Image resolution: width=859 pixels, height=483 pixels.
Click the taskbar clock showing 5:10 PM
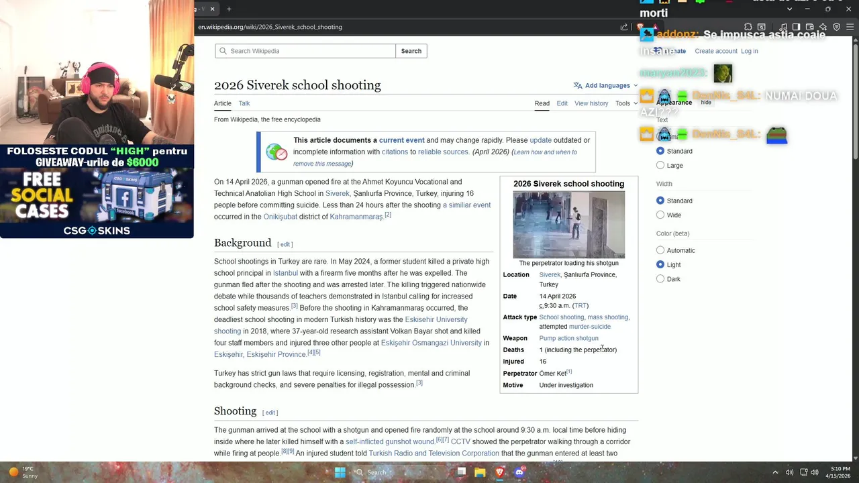[x=840, y=472]
